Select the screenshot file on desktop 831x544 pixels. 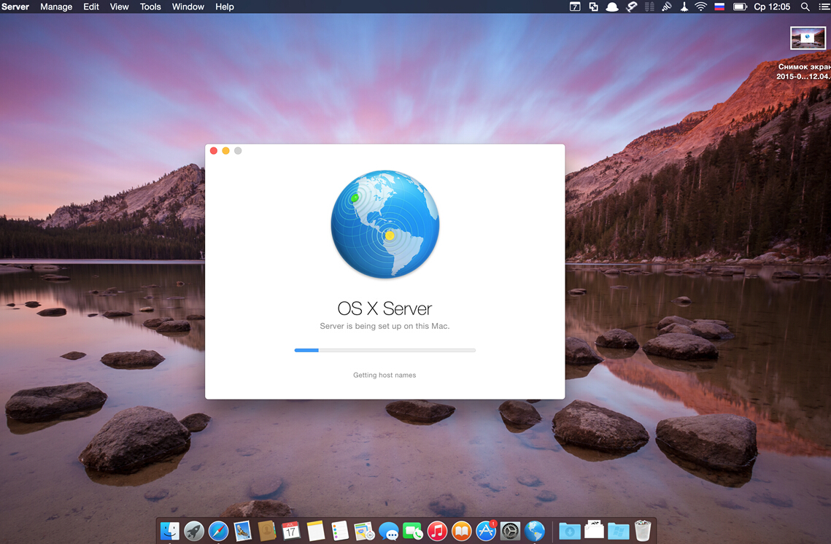click(x=808, y=38)
